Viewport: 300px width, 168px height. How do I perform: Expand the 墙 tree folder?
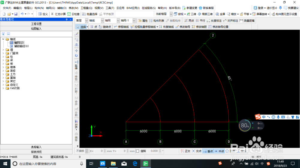coord(3,50)
